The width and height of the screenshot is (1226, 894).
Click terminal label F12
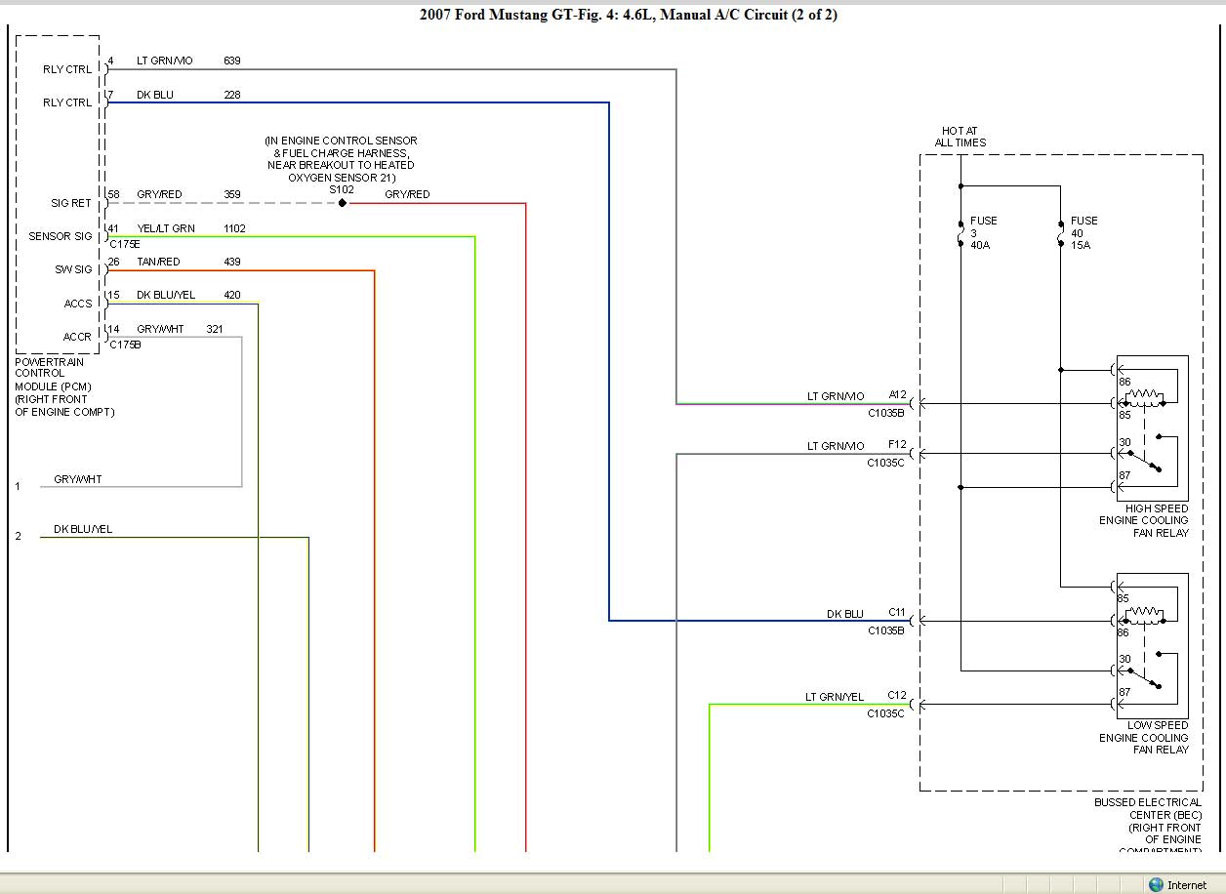click(x=898, y=445)
